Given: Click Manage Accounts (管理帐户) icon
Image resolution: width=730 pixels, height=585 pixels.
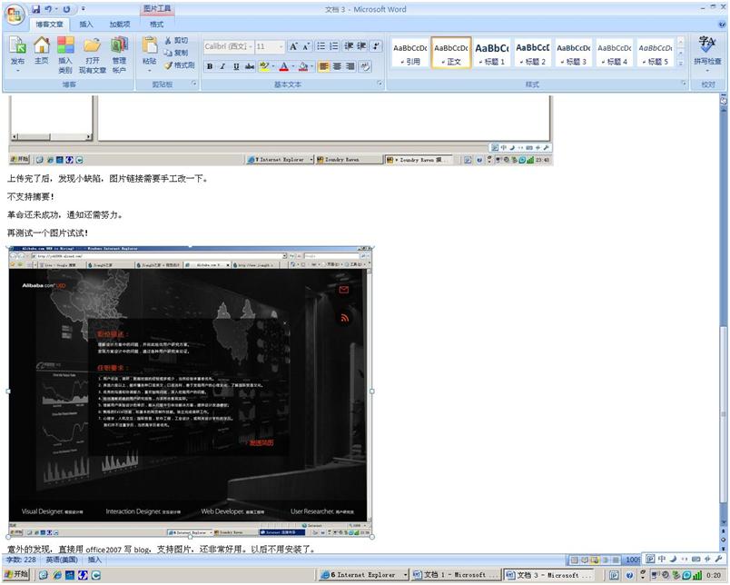Looking at the screenshot, I should pyautogui.click(x=119, y=50).
